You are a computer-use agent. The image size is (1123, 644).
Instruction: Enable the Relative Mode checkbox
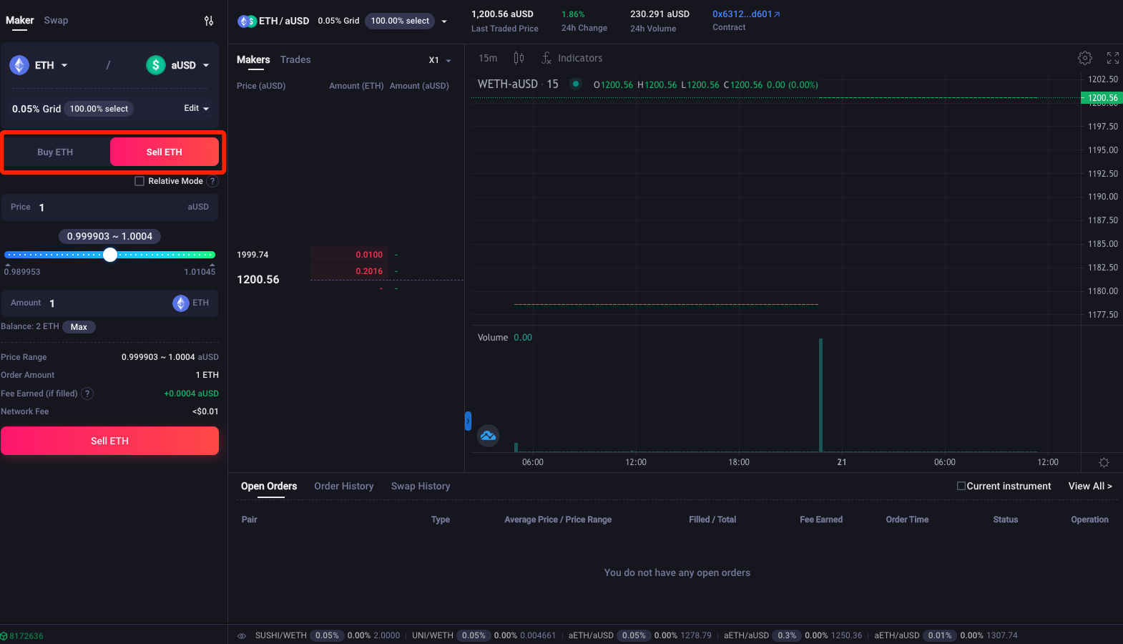139,182
